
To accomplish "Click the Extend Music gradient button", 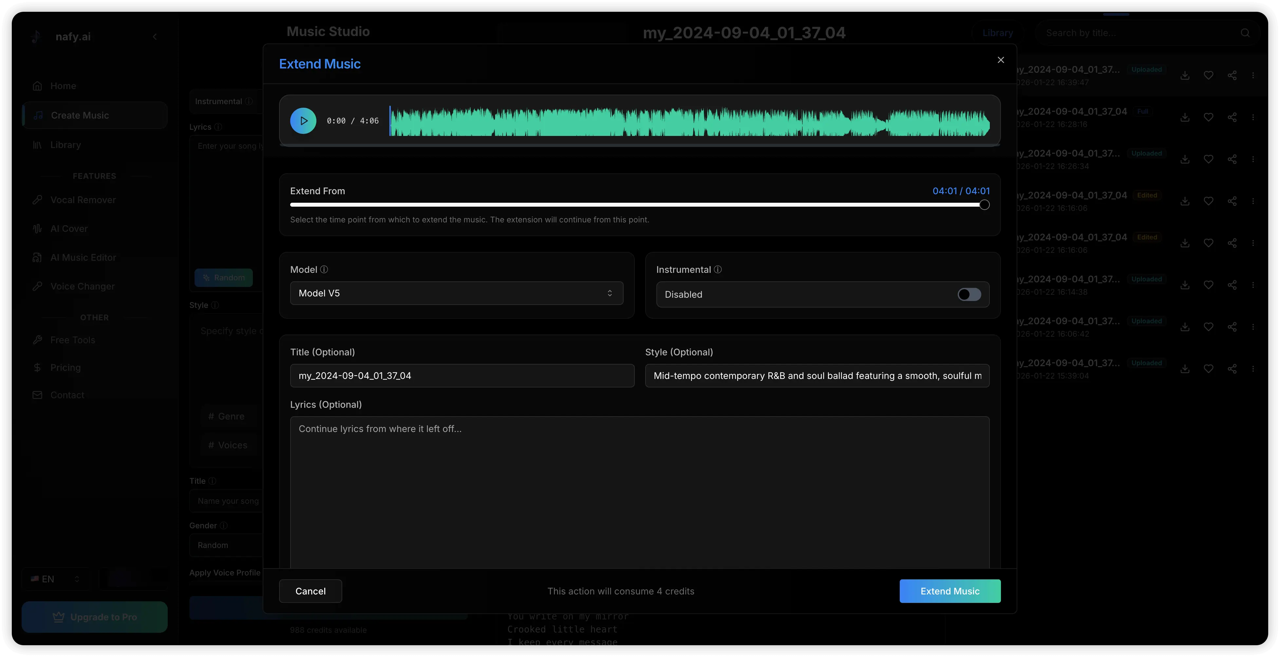I will [x=950, y=591].
